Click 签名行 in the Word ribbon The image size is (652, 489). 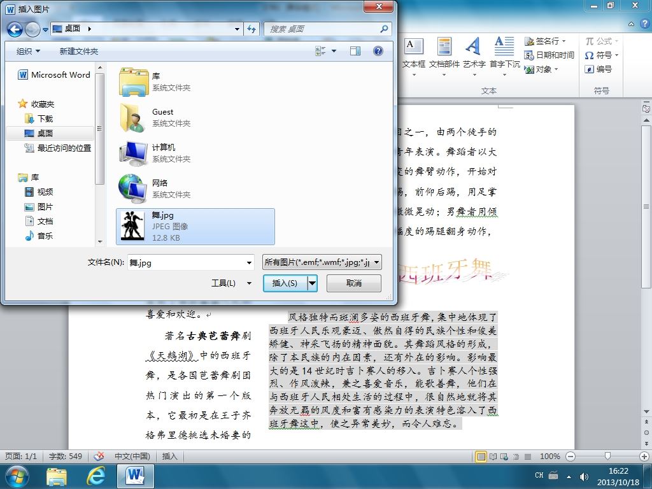coord(545,41)
